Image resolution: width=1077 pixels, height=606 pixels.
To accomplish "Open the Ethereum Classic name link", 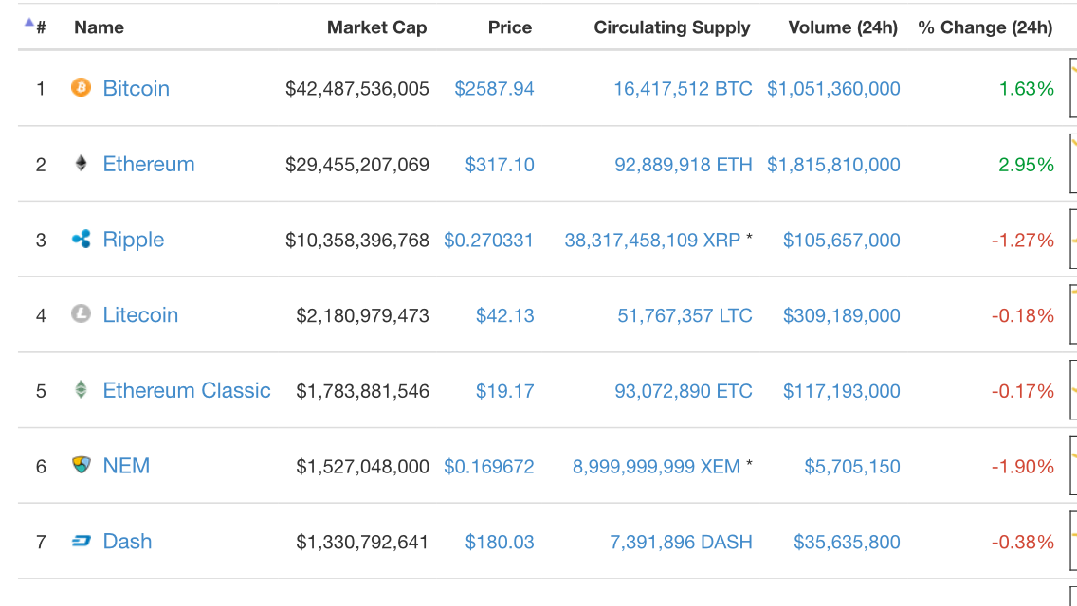I will (187, 390).
